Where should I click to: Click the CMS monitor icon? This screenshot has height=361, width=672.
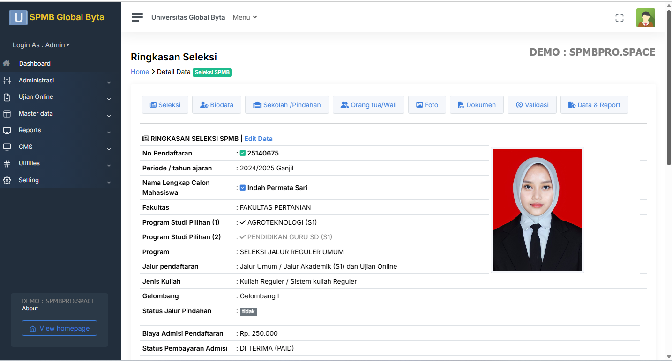[7, 147]
